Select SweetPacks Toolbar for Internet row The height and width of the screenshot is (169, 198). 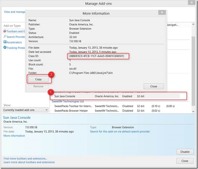[x=117, y=106]
